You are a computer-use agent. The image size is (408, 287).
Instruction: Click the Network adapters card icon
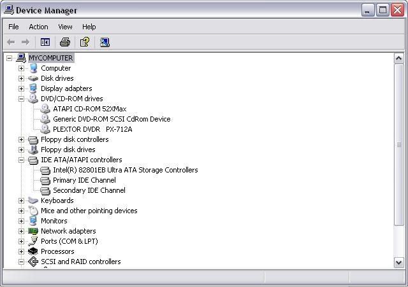[x=33, y=231]
